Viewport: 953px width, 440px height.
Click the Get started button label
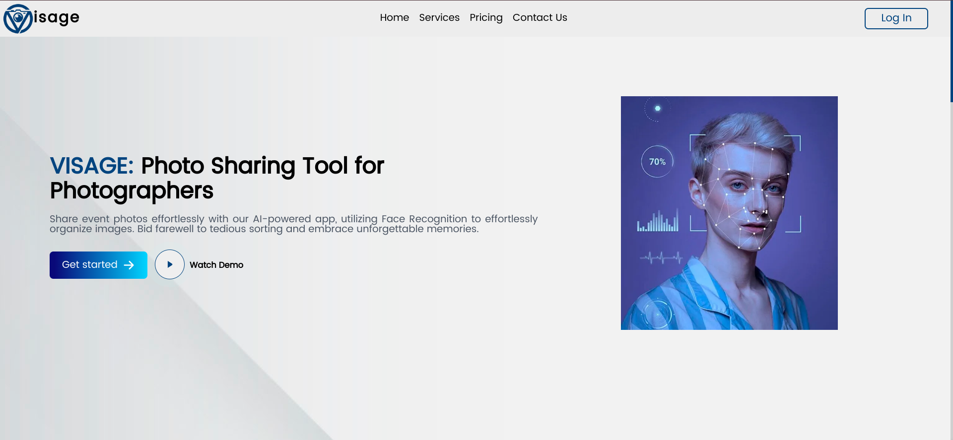[89, 265]
